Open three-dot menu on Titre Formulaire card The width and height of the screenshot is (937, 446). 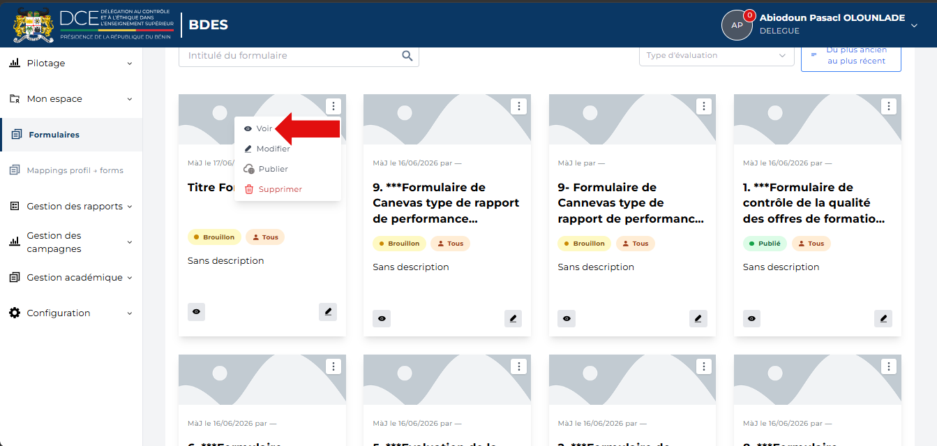coord(333,106)
